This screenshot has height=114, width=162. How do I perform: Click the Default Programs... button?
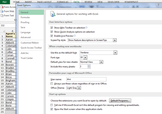120,100
